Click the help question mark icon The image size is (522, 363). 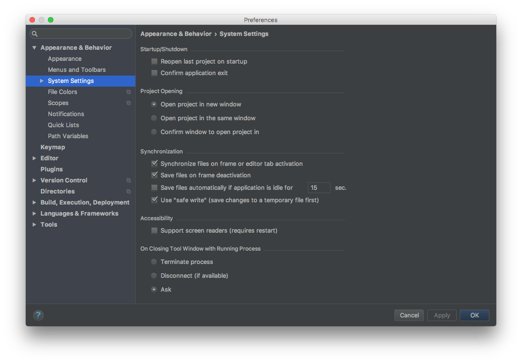38,315
